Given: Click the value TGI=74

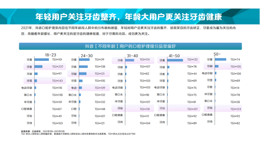Looking at the screenshot, I should (235, 59).
